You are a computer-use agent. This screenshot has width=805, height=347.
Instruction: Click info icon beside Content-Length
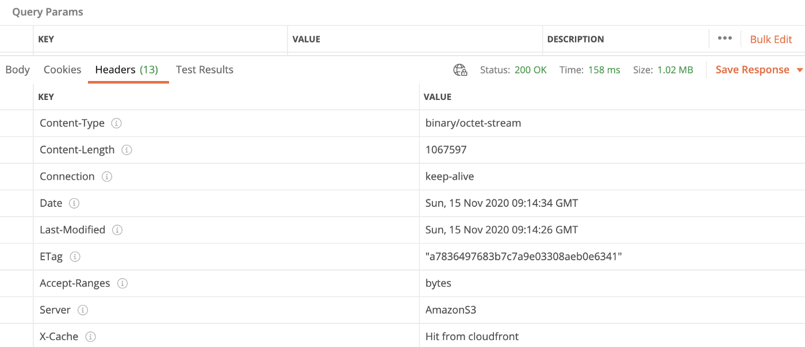pos(127,150)
